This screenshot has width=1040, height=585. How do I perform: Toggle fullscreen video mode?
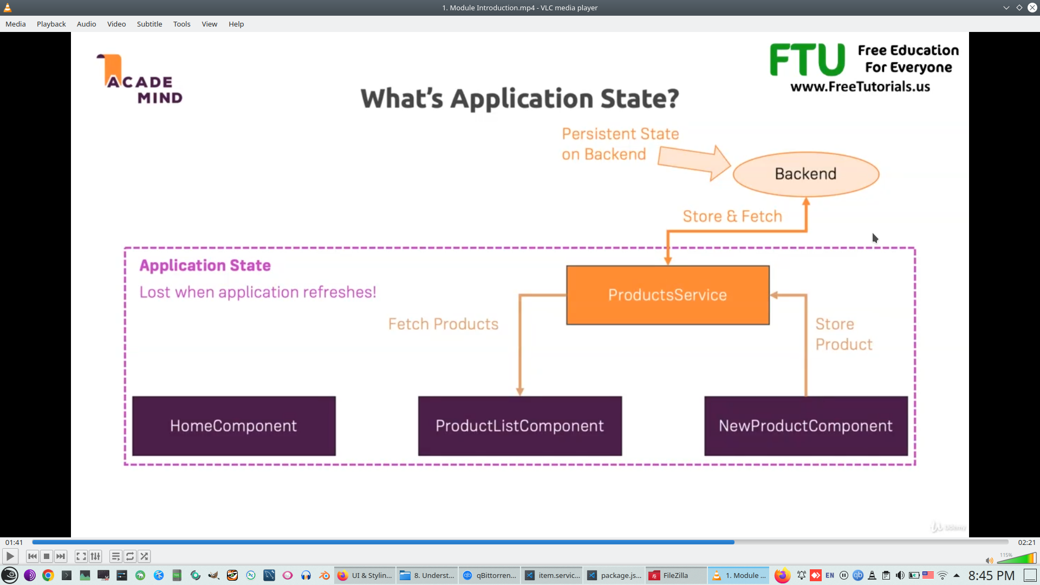(81, 556)
